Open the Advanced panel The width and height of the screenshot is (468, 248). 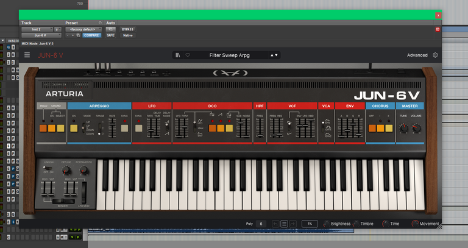pyautogui.click(x=417, y=55)
